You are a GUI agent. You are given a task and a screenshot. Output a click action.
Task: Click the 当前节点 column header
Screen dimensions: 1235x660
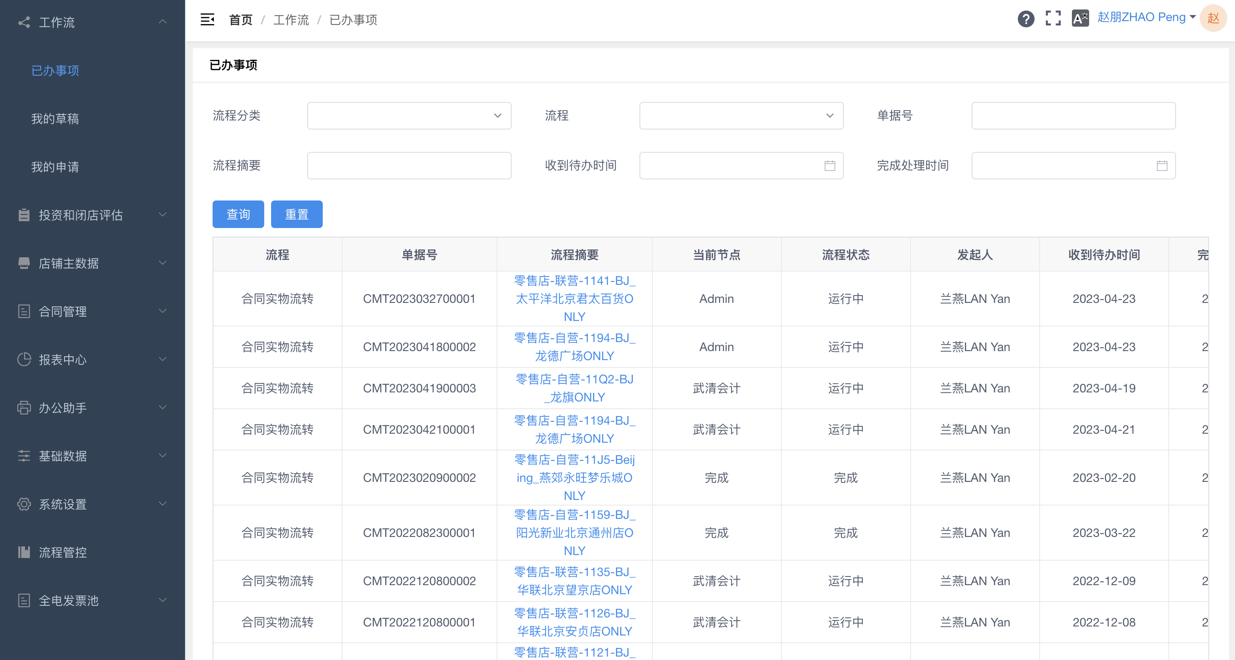[x=716, y=255]
